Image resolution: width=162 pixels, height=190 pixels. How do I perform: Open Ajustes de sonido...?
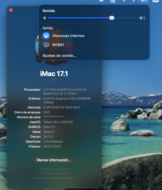click(x=59, y=55)
